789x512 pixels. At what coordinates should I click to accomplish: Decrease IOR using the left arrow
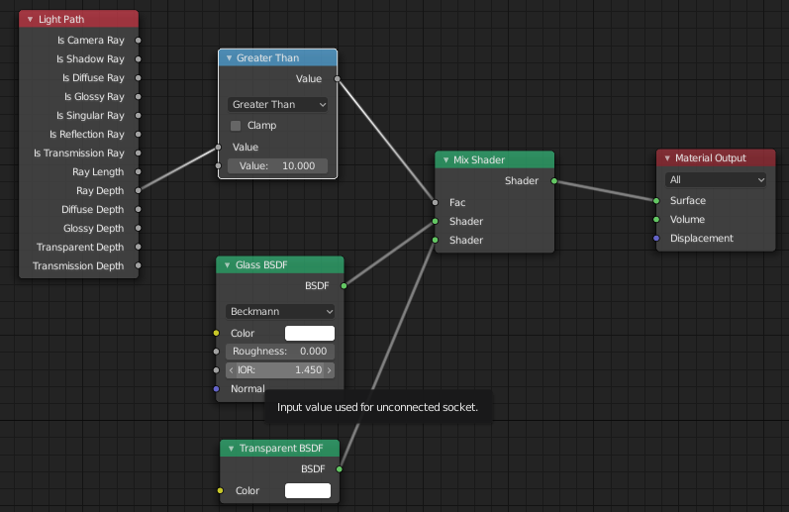pos(232,370)
